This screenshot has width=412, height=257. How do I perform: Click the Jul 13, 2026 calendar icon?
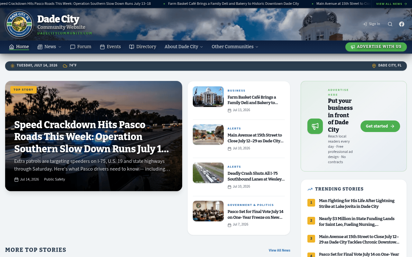(x=229, y=111)
